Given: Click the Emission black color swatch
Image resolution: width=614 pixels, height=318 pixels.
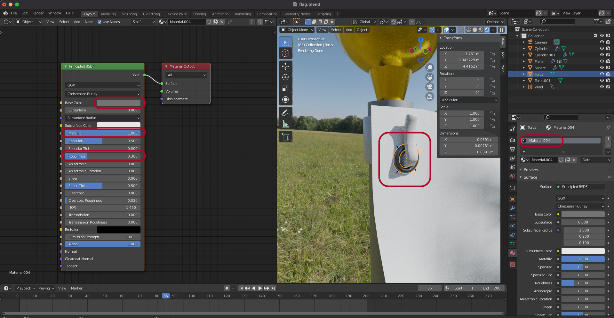Looking at the screenshot, I should click(119, 230).
